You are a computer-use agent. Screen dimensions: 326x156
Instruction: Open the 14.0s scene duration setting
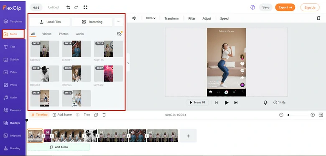pos(280,103)
